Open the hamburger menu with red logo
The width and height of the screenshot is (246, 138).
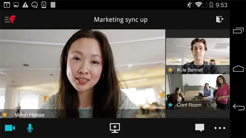(x=10, y=19)
